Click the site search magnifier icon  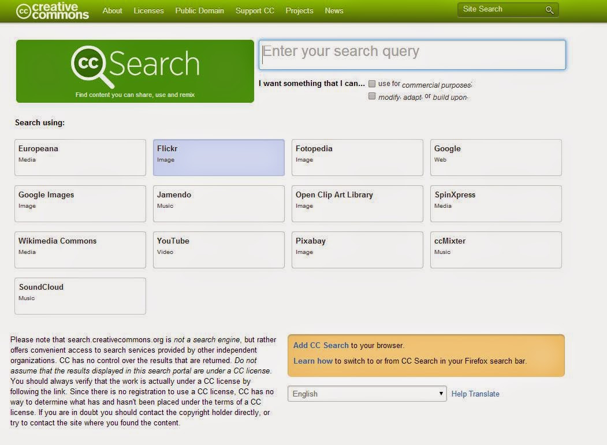[549, 10]
